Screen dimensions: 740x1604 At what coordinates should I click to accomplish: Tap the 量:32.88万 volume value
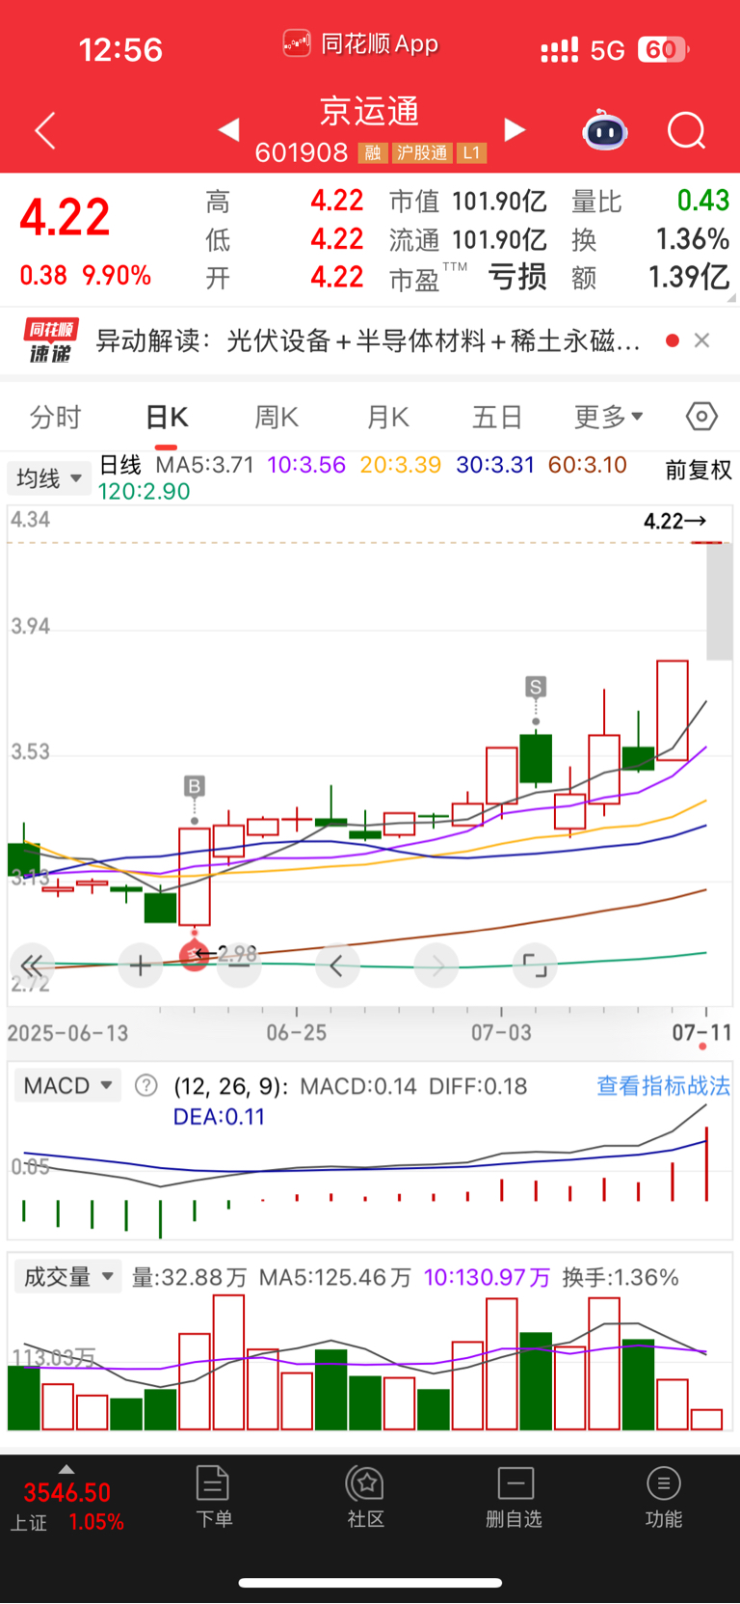click(189, 1278)
